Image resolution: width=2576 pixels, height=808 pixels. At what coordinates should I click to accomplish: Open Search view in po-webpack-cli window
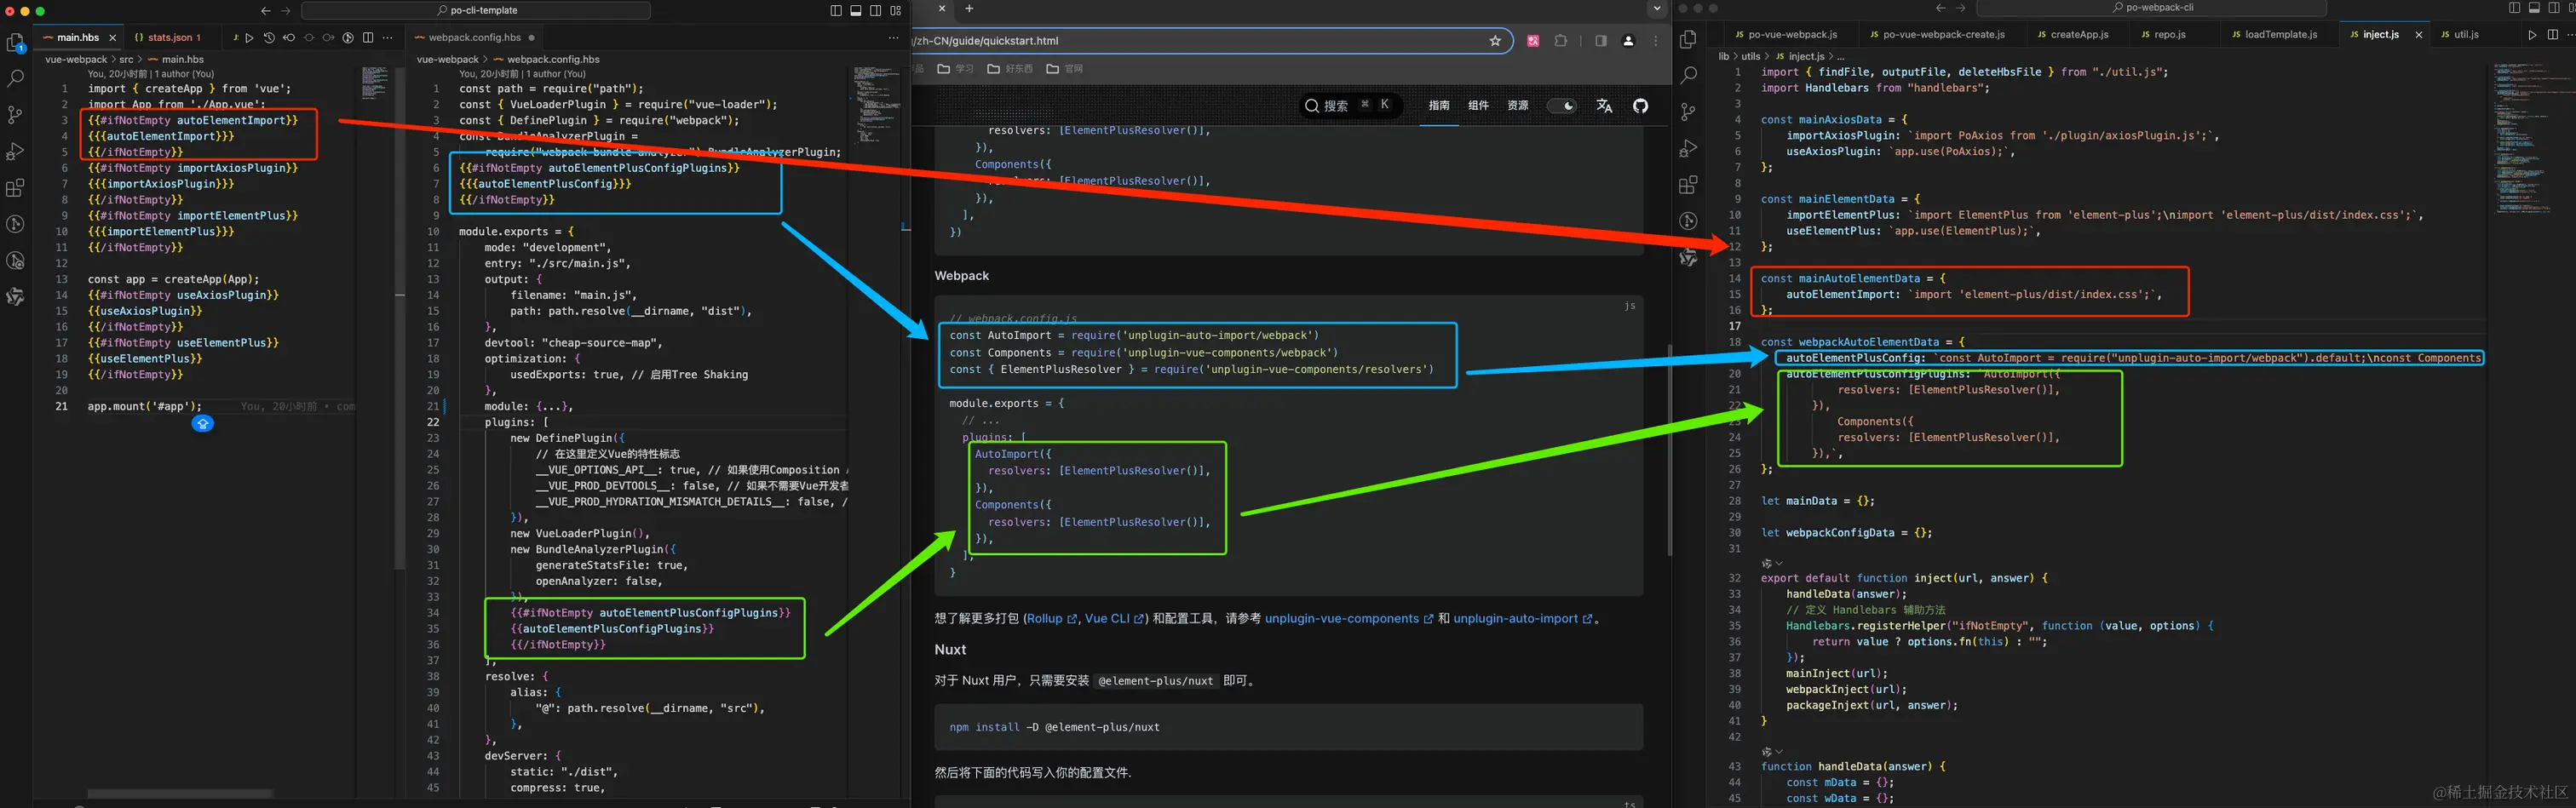[1688, 75]
